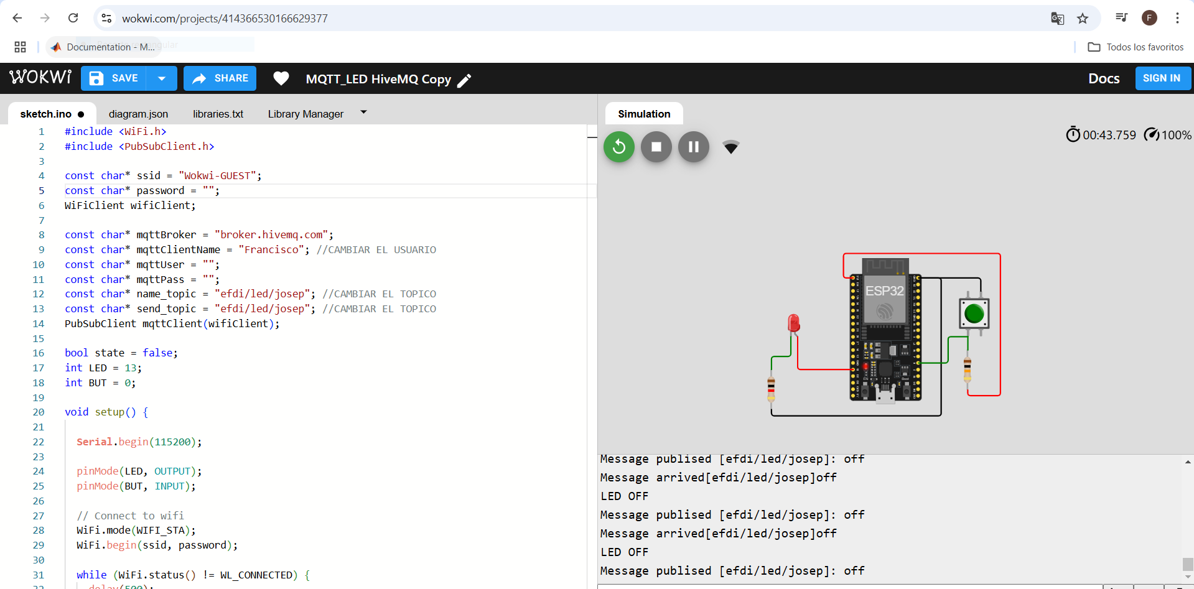This screenshot has height=589, width=1194.
Task: Click the WiFi status icon in simulation
Action: (731, 147)
